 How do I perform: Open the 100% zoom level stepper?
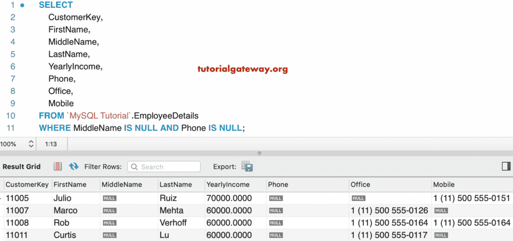31,144
